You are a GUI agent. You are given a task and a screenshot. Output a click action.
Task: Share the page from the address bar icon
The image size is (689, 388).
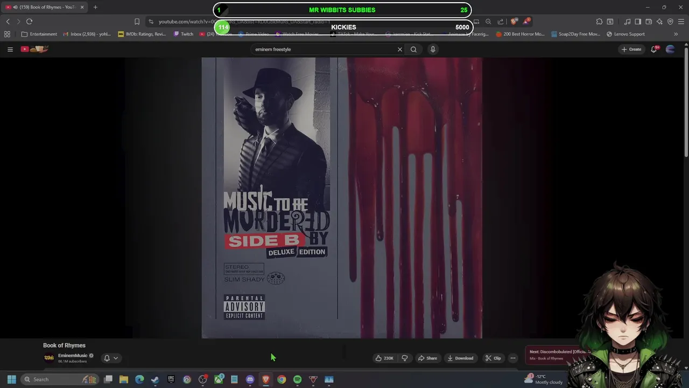point(501,22)
